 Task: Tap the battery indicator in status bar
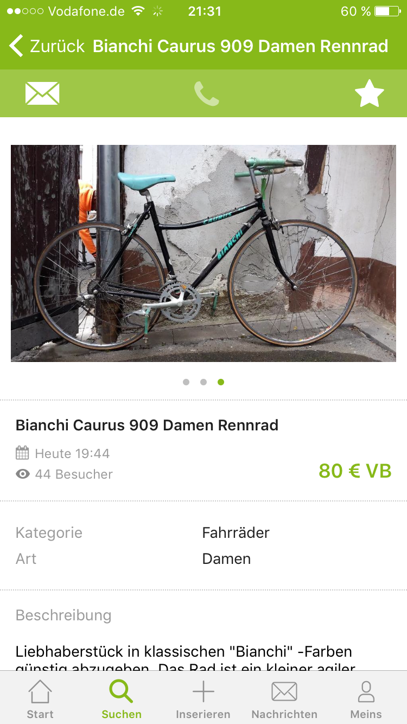click(386, 11)
